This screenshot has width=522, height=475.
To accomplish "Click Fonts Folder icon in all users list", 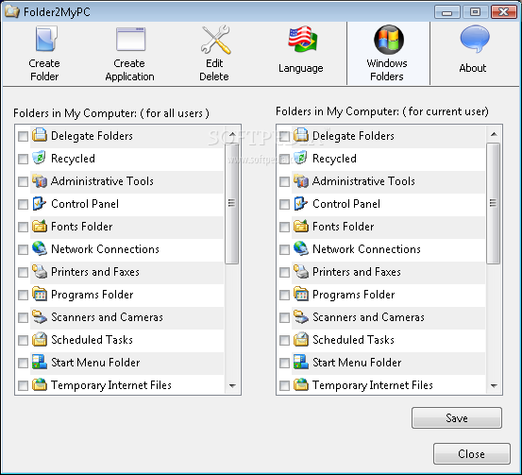I will coord(40,226).
